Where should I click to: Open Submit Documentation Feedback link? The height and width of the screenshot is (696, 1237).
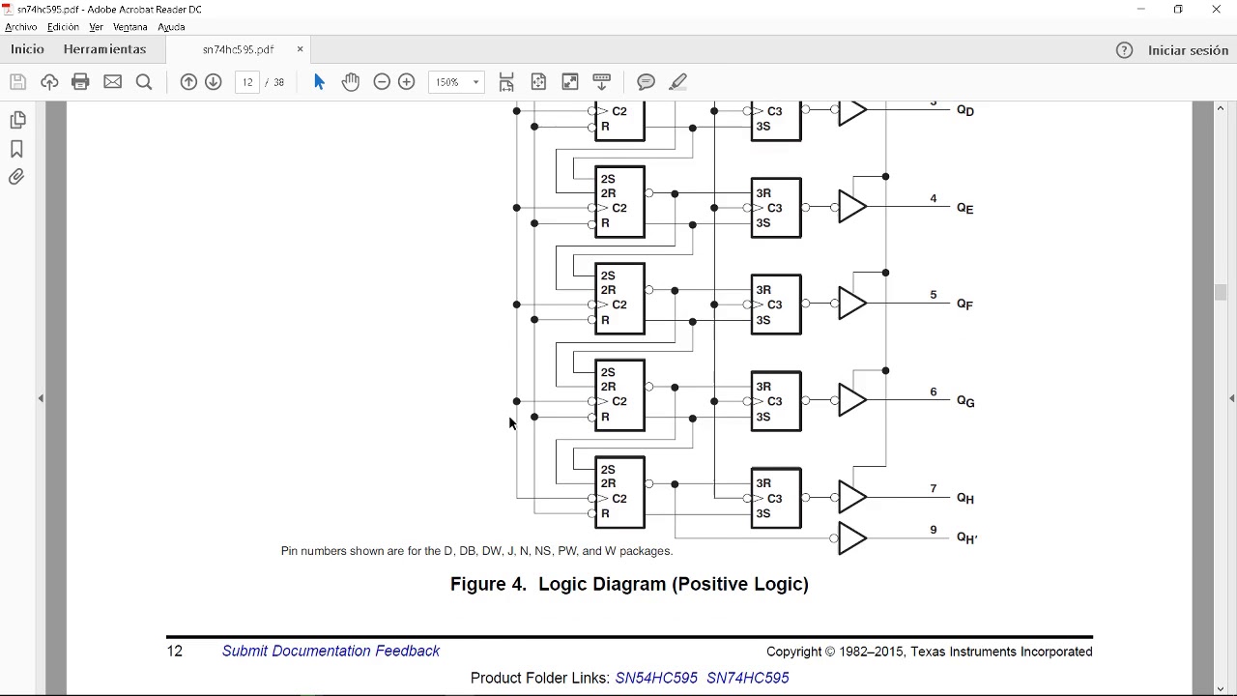click(331, 652)
